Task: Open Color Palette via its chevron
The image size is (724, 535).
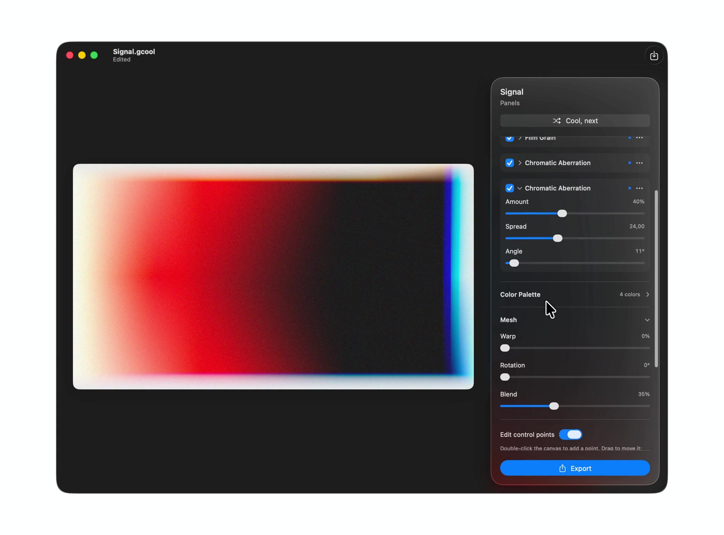Action: click(647, 294)
